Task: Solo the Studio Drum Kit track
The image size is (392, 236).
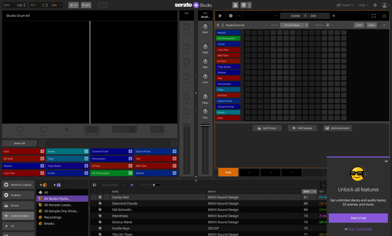Action: (222, 25)
